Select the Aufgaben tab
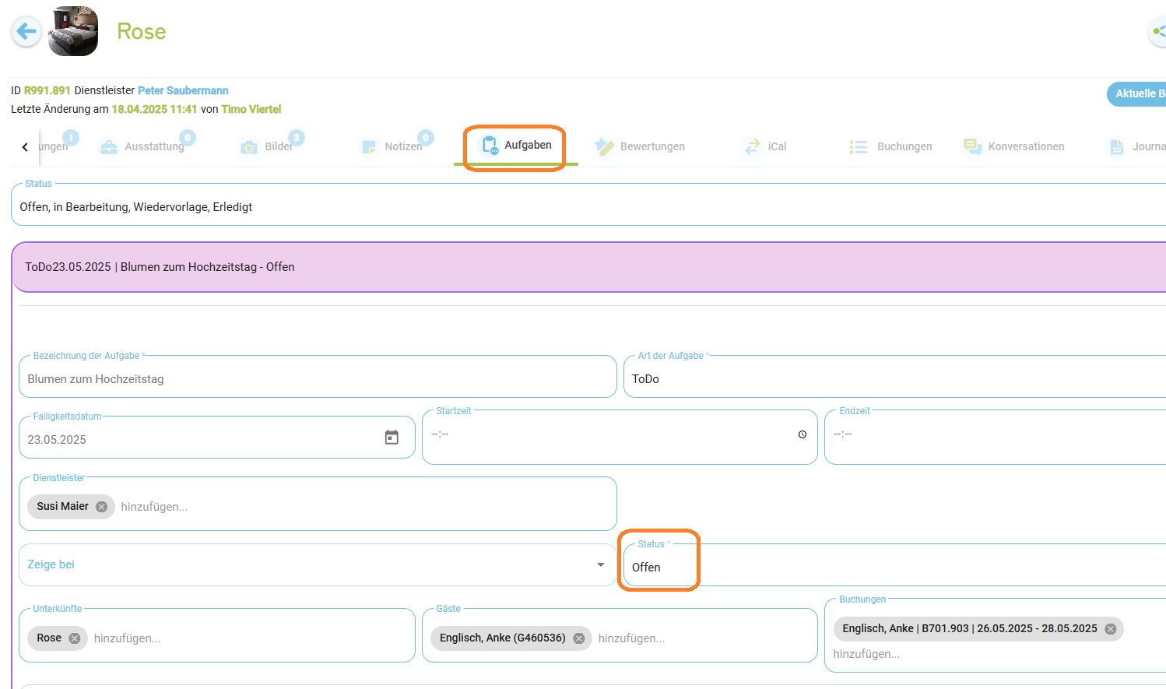This screenshot has width=1166, height=689. coord(515,146)
